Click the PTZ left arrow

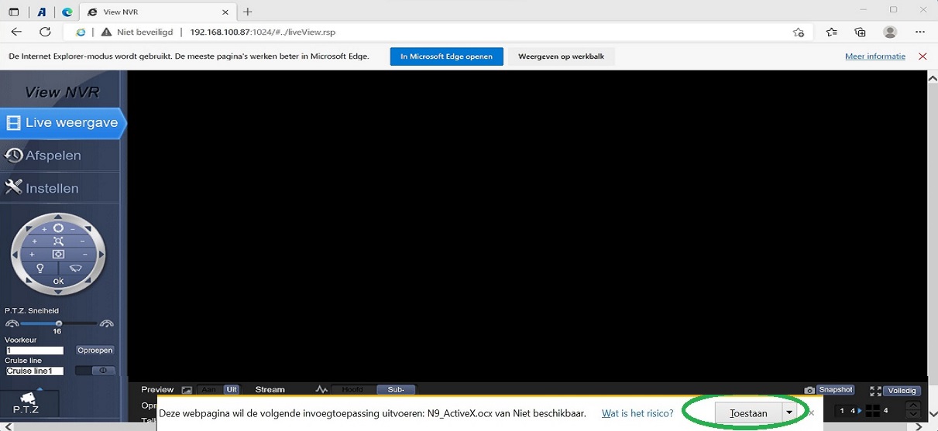[15, 255]
